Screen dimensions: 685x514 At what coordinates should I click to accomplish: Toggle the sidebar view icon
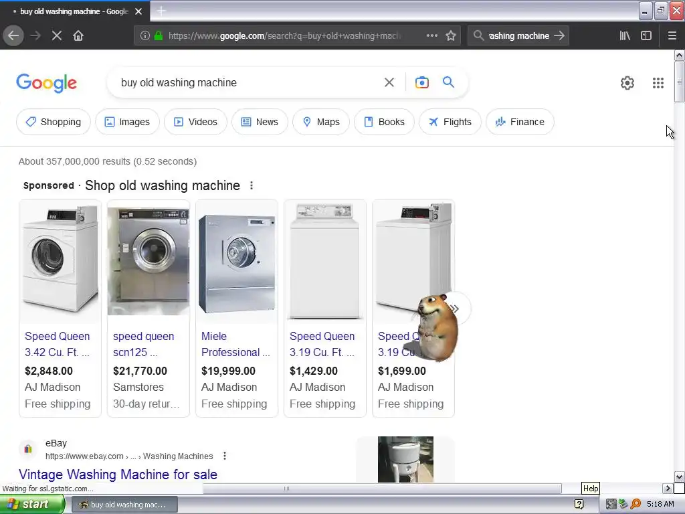(646, 36)
